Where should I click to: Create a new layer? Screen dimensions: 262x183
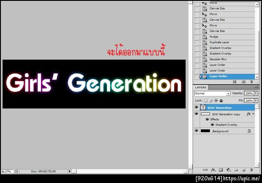[244, 170]
